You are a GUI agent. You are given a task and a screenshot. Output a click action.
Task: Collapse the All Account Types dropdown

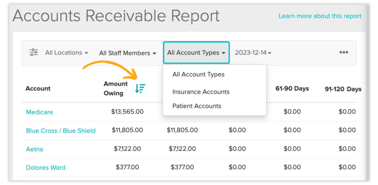point(196,53)
